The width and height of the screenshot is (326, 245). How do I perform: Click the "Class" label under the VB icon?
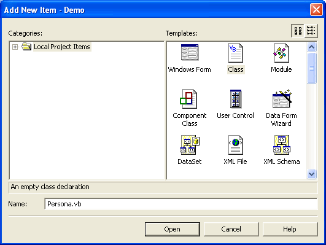click(x=236, y=69)
